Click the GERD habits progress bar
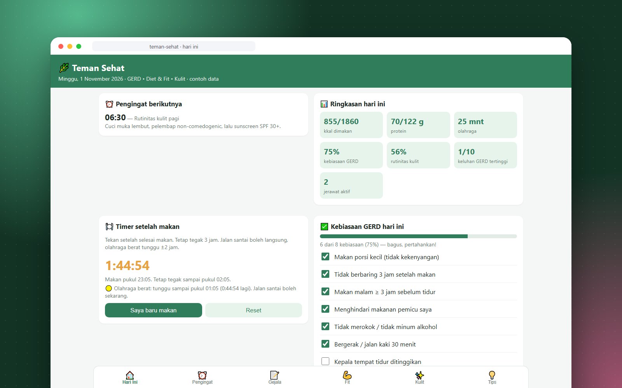 [418, 236]
